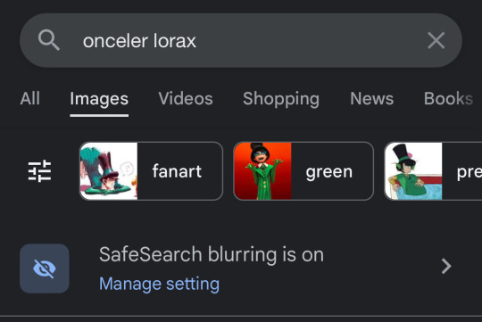Select the green filter chip
This screenshot has height=322, width=482.
[303, 171]
